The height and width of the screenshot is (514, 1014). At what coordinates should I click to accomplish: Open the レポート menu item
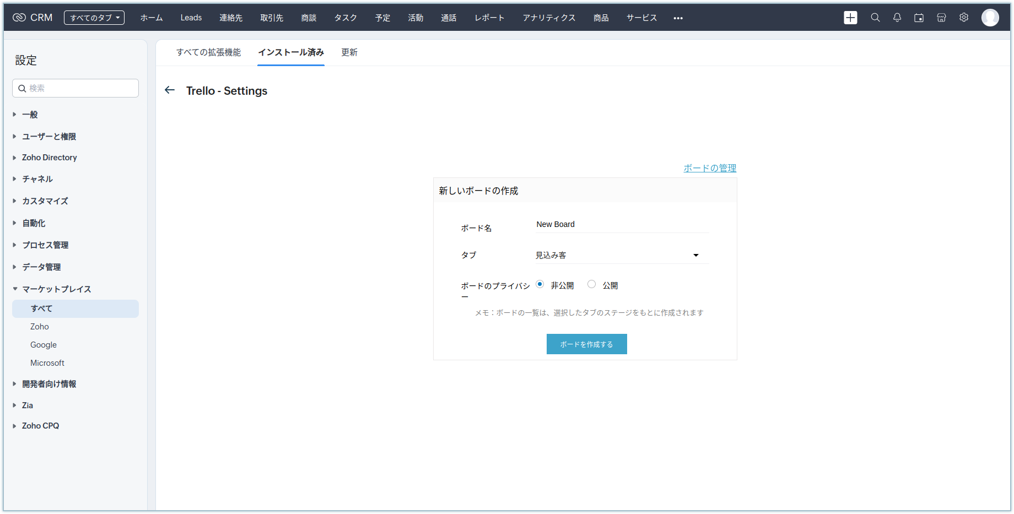pyautogui.click(x=489, y=18)
